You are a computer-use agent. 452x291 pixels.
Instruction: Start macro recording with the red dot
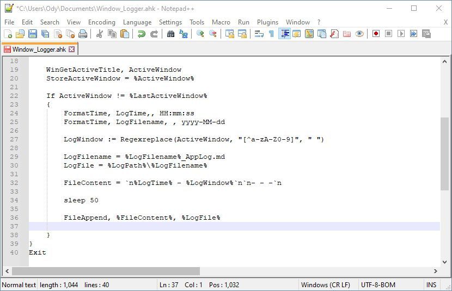(x=376, y=34)
